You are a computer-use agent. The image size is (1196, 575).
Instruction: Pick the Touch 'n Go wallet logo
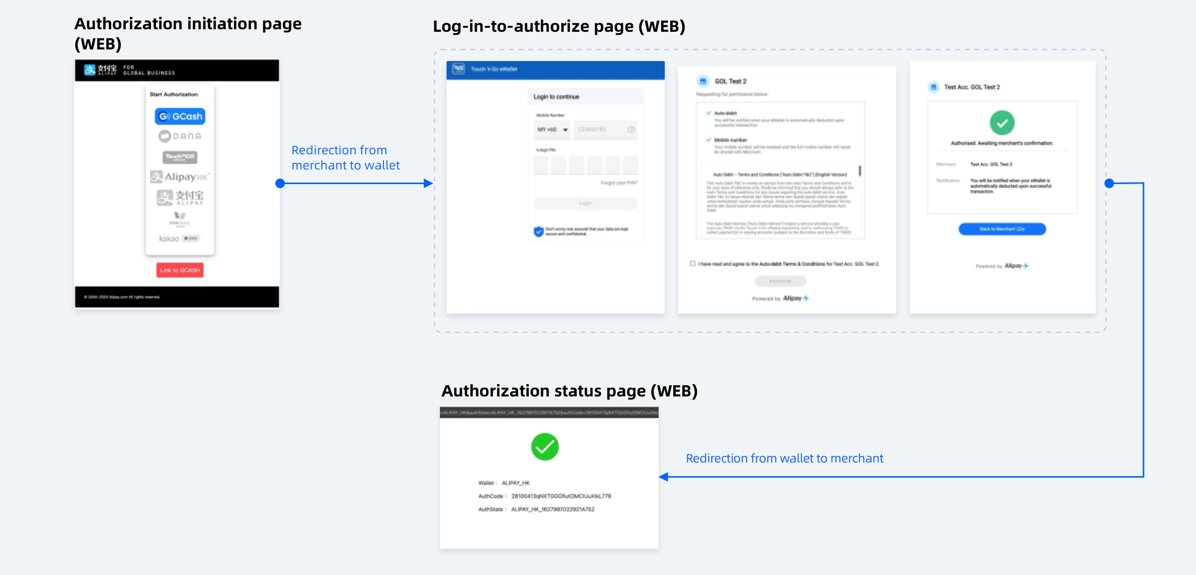[180, 157]
